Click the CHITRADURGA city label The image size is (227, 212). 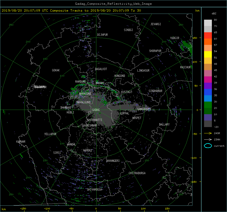point(137,173)
